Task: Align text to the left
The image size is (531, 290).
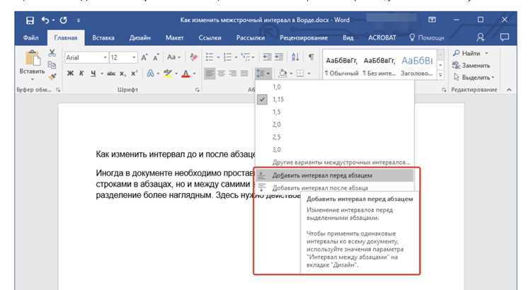Action: tap(210, 74)
